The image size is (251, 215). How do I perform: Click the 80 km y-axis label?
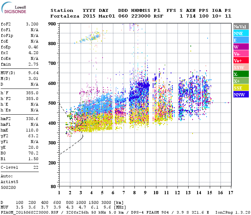[x=53, y=187]
